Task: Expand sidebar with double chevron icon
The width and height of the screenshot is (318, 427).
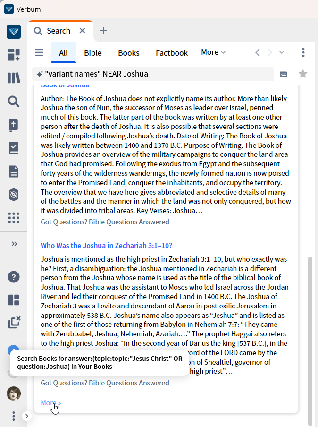Action: (x=15, y=244)
